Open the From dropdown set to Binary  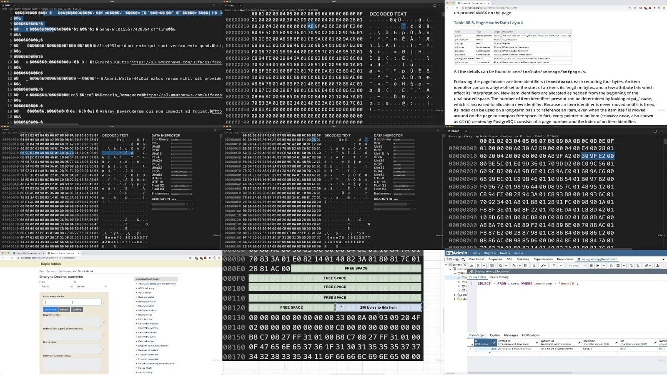56,287
